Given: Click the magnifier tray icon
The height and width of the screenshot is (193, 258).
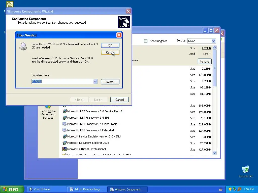Looking at the screenshot, I should [x=239, y=189].
